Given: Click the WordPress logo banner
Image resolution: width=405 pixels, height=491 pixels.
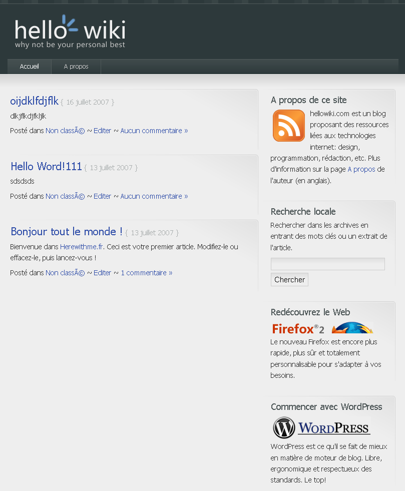Looking at the screenshot, I should coord(321,428).
